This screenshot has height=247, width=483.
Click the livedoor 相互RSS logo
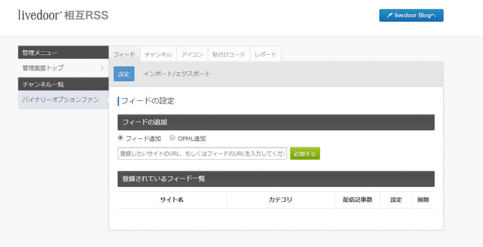63,16
